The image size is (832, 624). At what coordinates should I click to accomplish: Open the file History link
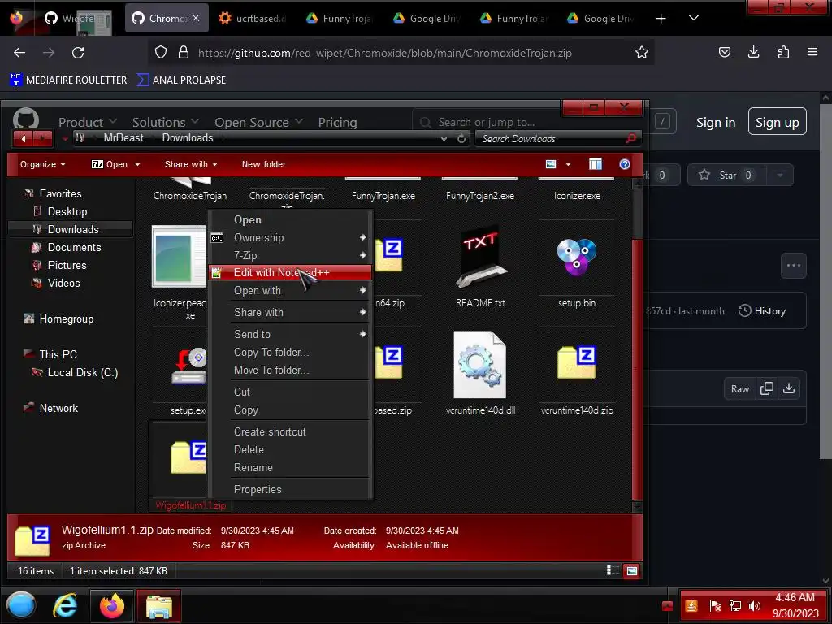762,311
